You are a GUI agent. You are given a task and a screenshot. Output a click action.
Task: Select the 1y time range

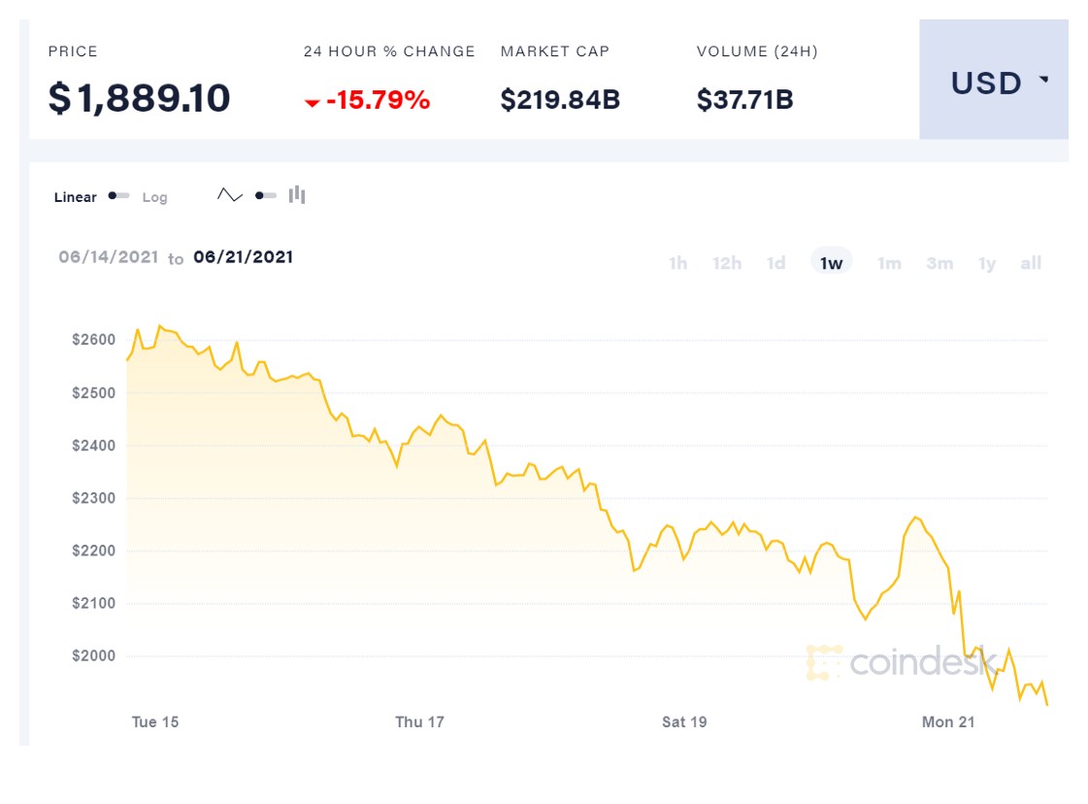click(987, 263)
